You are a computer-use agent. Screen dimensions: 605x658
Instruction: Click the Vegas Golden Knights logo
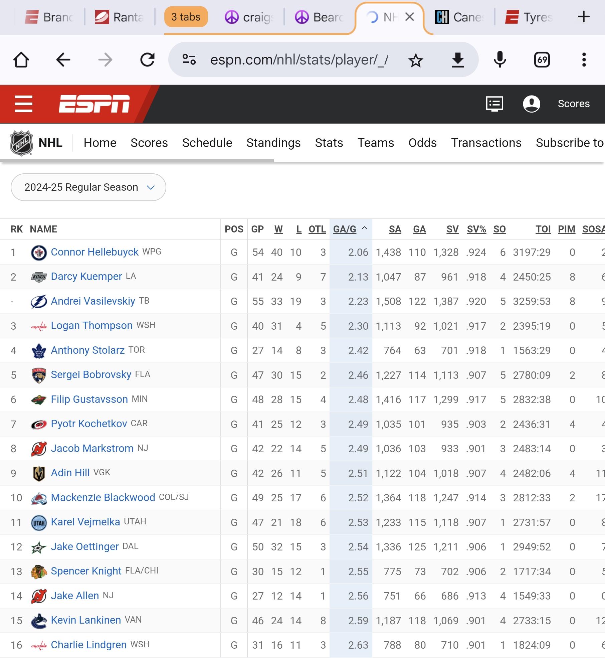(39, 473)
